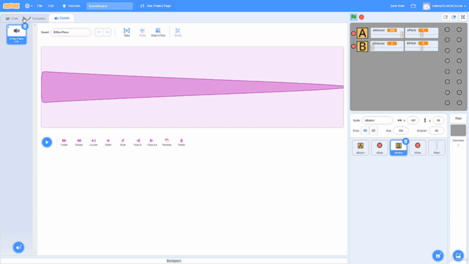Switch to large stage layout

click(x=454, y=17)
